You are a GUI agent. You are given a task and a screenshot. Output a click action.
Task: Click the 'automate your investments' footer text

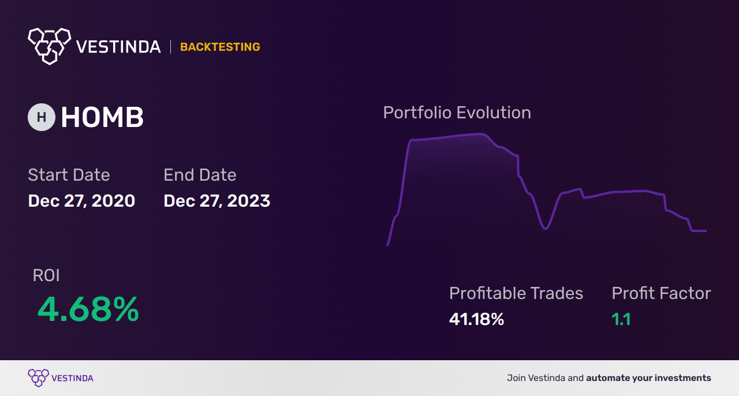pos(648,378)
